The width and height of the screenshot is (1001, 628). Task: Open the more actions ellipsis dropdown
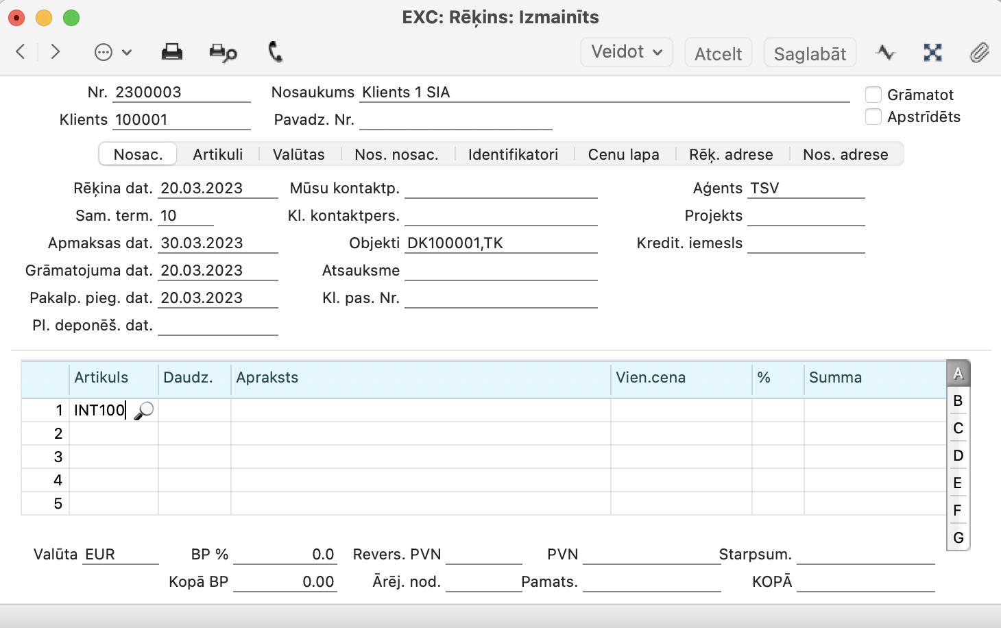[112, 52]
